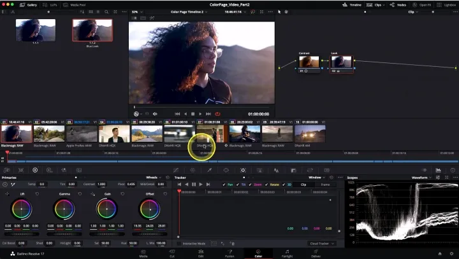
Task: Open the LUTs panel button
Action: pyautogui.click(x=50, y=5)
